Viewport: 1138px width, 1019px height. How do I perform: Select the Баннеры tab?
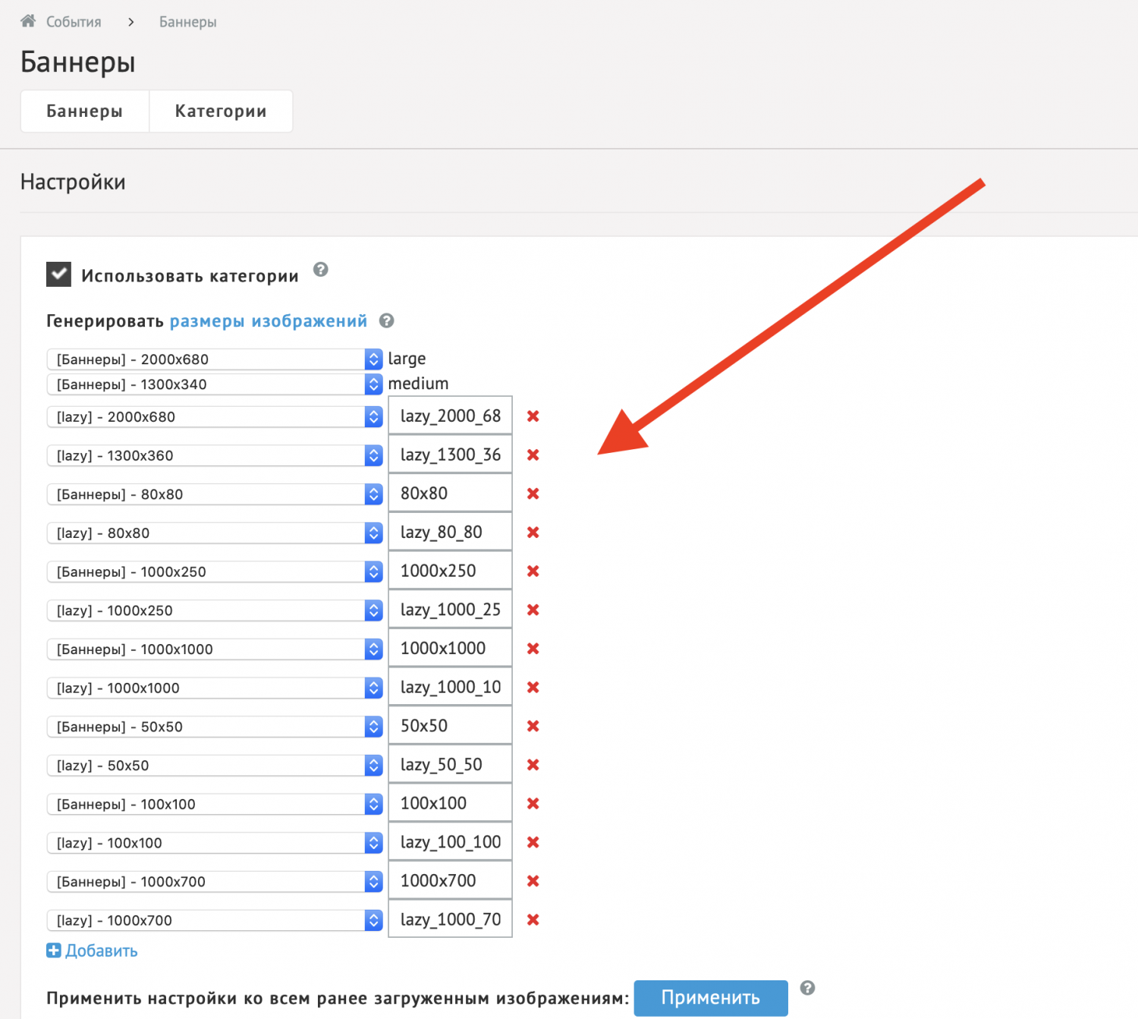(84, 112)
